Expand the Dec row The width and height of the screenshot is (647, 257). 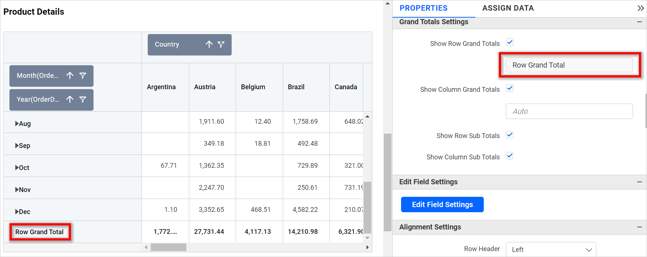tap(17, 212)
